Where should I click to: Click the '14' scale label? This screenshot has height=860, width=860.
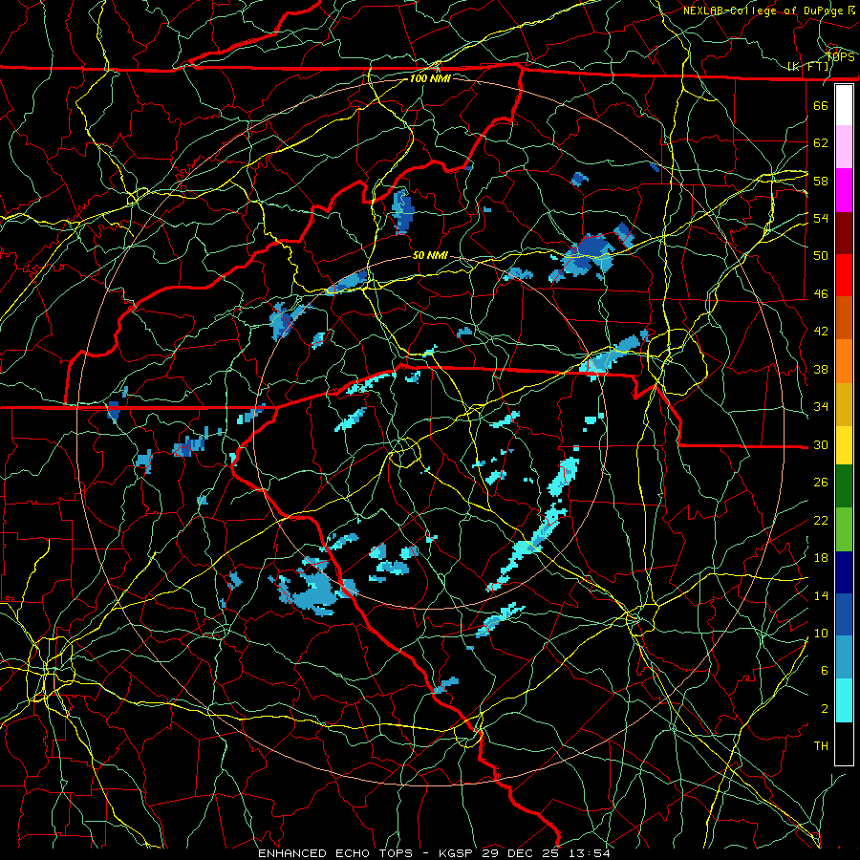tap(821, 595)
